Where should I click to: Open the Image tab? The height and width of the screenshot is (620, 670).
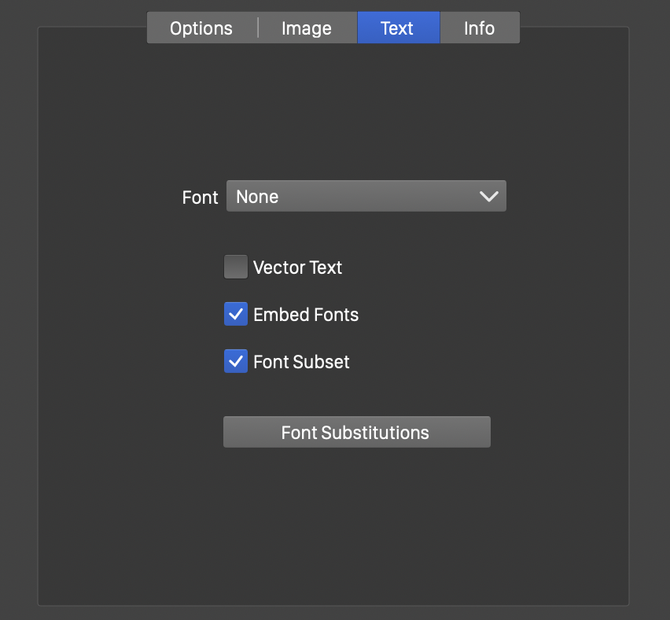coord(307,28)
